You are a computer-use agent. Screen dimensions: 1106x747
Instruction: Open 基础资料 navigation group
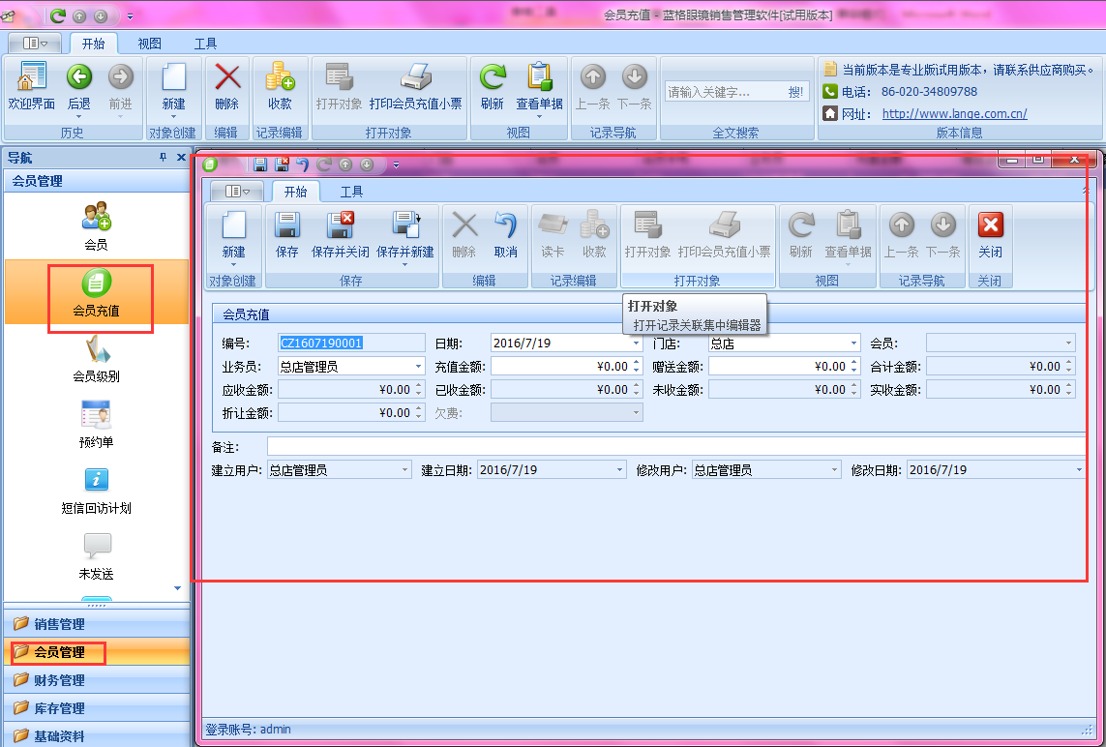tap(97, 735)
